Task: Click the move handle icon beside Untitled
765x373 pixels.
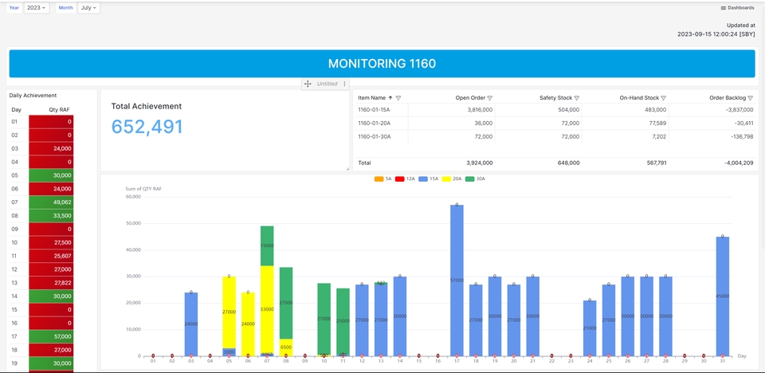Action: coord(308,84)
